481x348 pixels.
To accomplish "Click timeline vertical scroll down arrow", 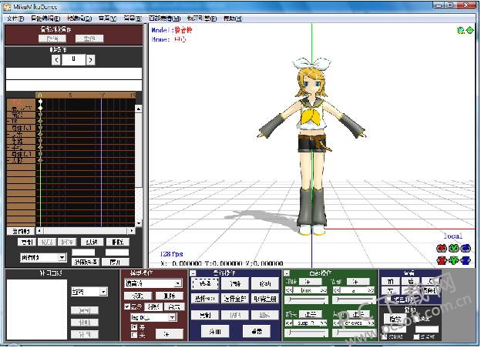I will coord(139,223).
